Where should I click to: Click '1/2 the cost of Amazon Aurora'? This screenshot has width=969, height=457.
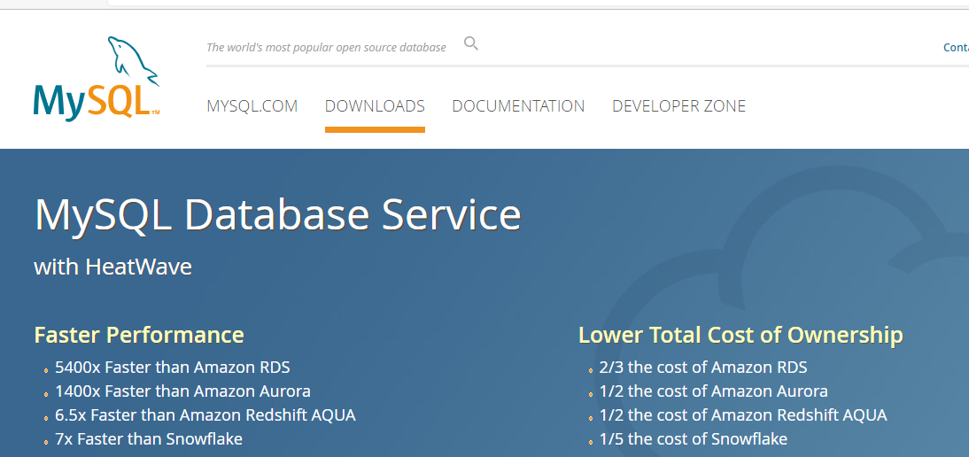click(x=714, y=391)
